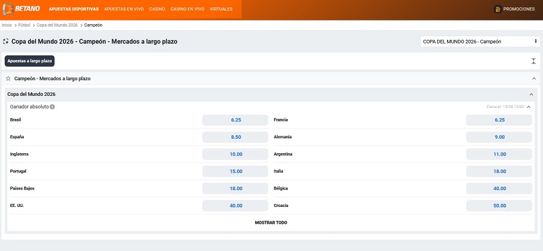Open Copa del Mundo 2026 breadcrumb

coord(57,25)
